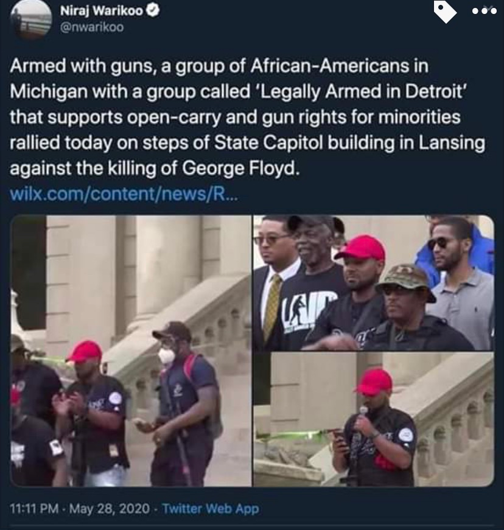Follow the wilx.com/content/news link

pyautogui.click(x=124, y=194)
